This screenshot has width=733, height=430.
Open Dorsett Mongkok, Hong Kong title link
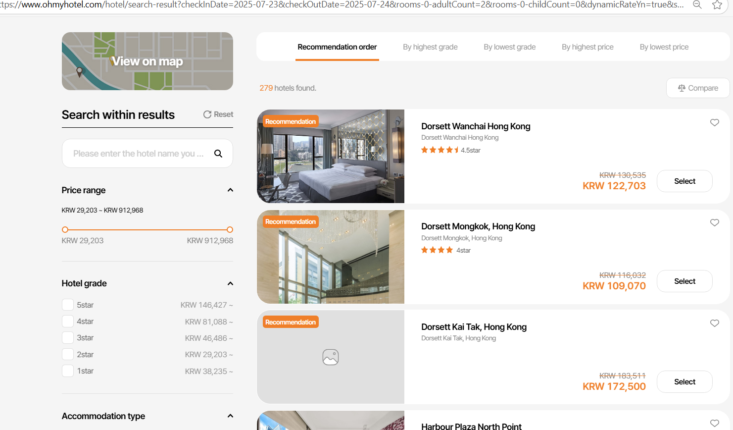(x=478, y=226)
